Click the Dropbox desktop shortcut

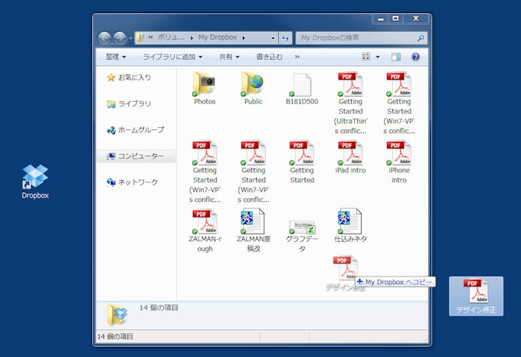pyautogui.click(x=34, y=178)
